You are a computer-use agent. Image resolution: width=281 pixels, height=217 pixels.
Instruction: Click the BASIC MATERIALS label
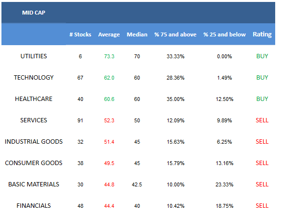33,184
